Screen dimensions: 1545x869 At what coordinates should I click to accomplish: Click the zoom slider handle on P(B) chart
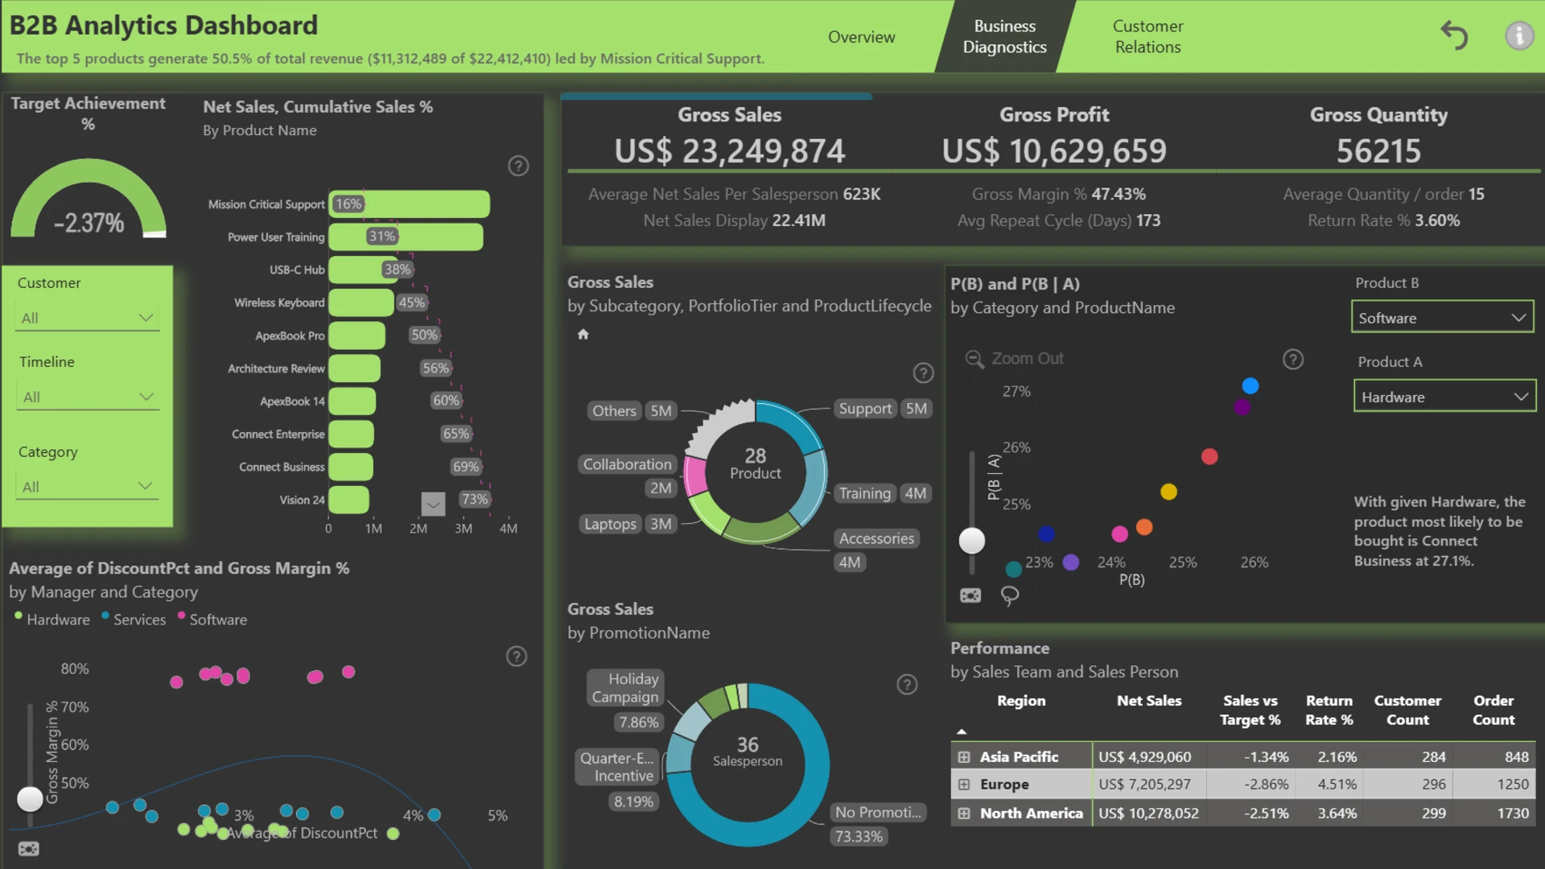972,541
